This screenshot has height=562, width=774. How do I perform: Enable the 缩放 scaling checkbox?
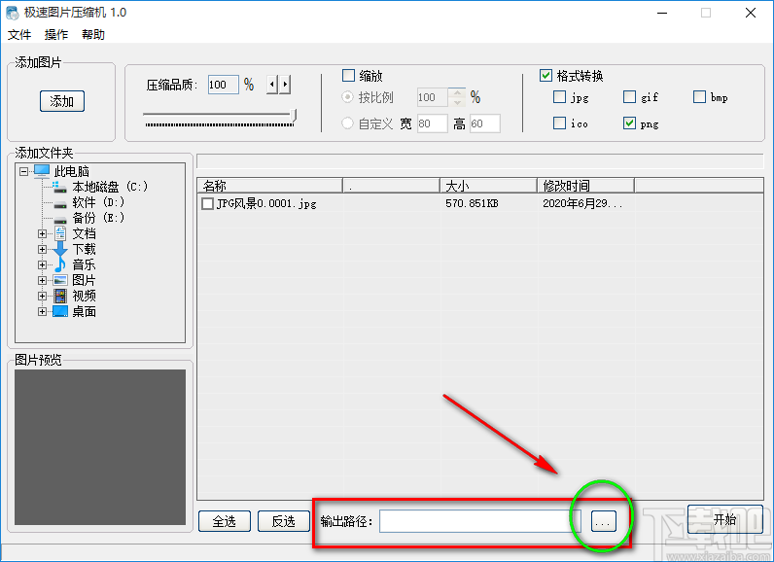(349, 76)
